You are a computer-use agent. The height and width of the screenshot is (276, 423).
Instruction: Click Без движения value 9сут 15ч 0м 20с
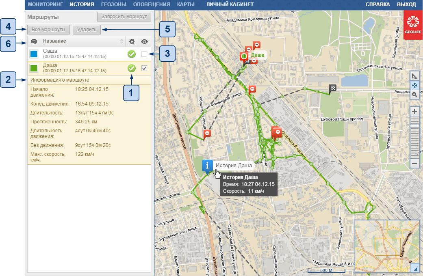click(x=93, y=145)
